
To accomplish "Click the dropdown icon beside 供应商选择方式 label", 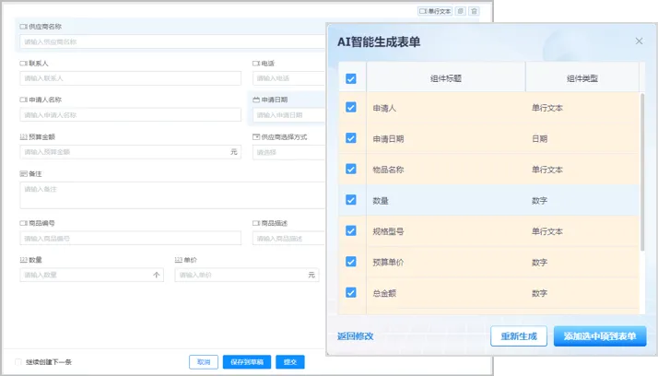I will click(x=256, y=136).
